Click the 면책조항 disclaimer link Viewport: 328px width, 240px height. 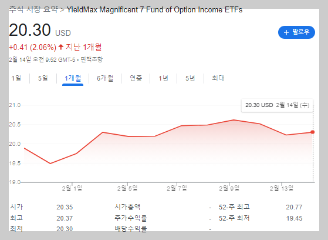point(92,59)
